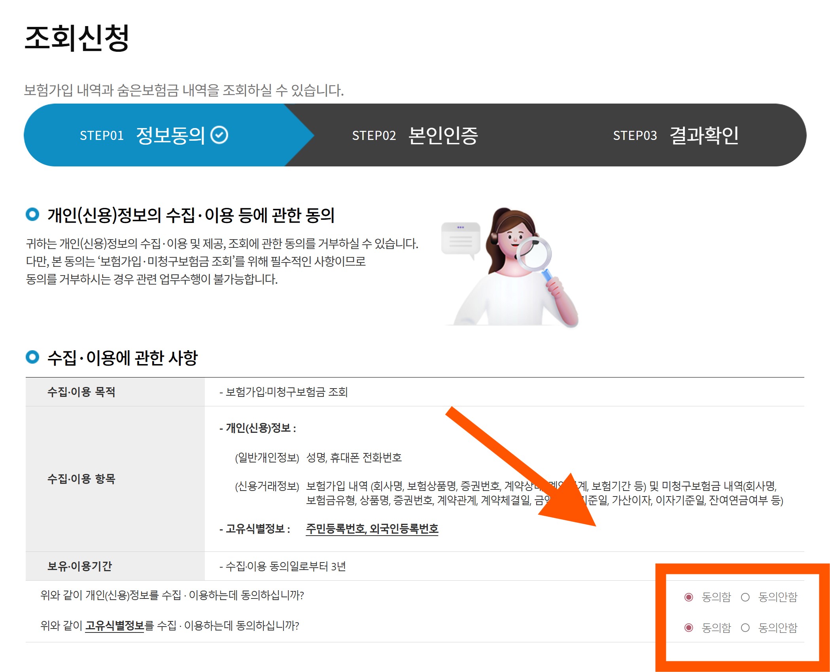Select 동의함 for 개인(신용)정보 collection
830x672 pixels.
click(688, 597)
